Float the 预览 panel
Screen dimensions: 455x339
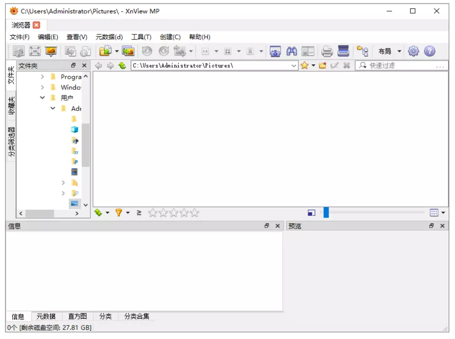(x=432, y=226)
